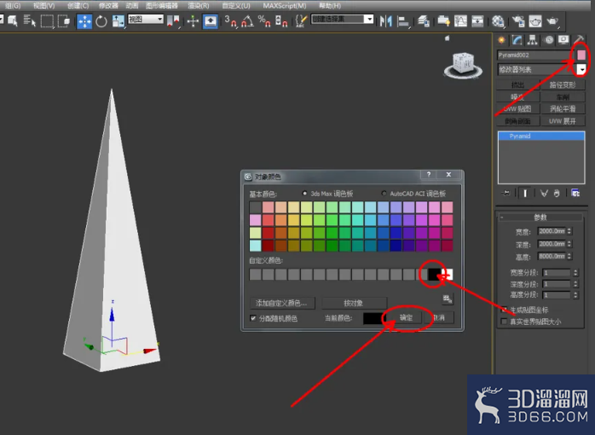Open Schematic View

pos(477,20)
